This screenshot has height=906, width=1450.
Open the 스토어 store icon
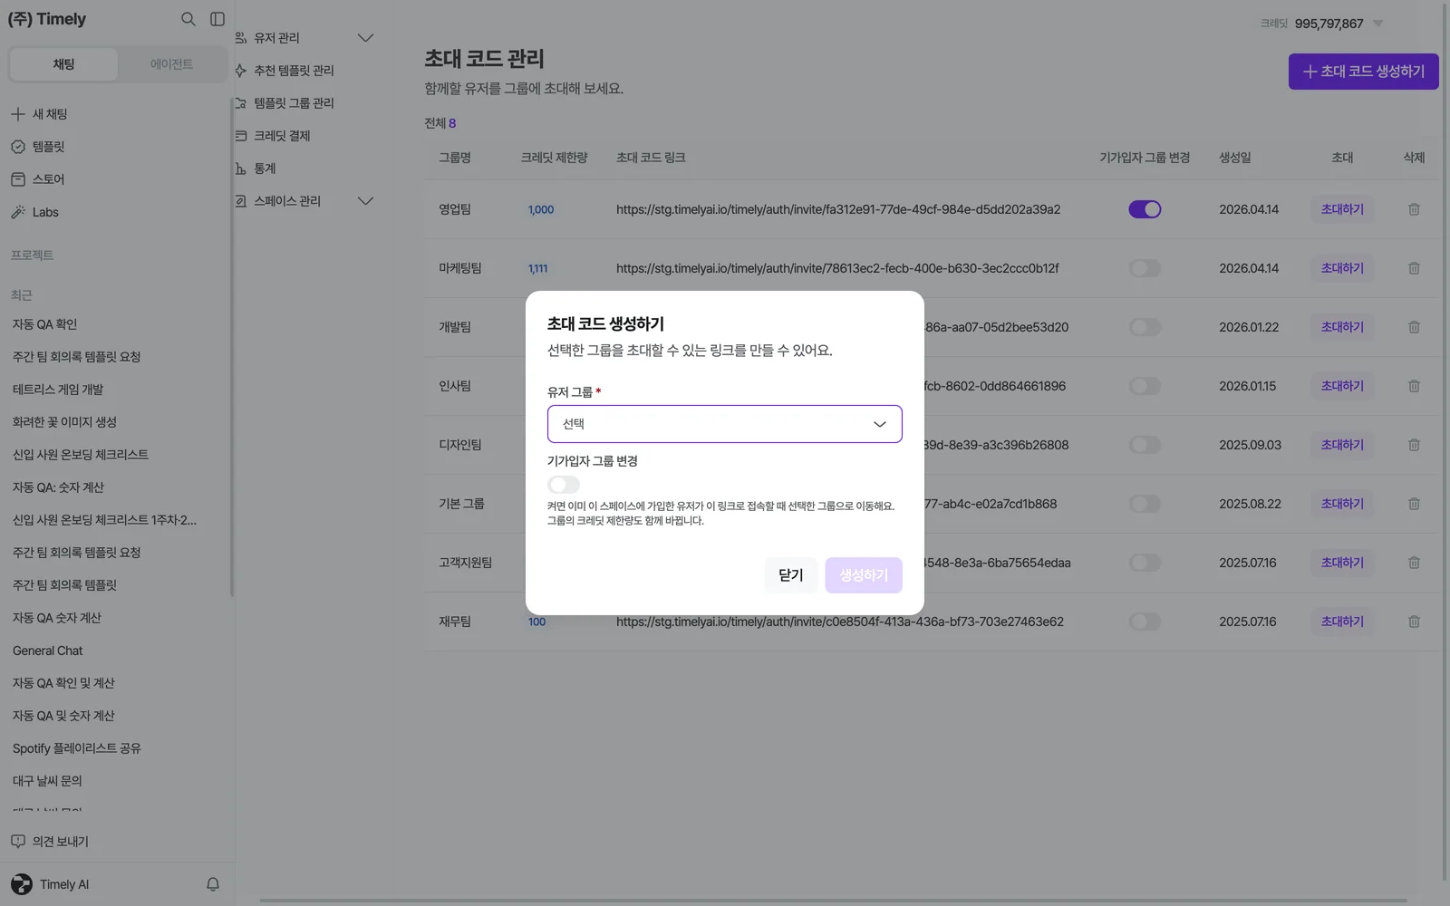pyautogui.click(x=18, y=179)
